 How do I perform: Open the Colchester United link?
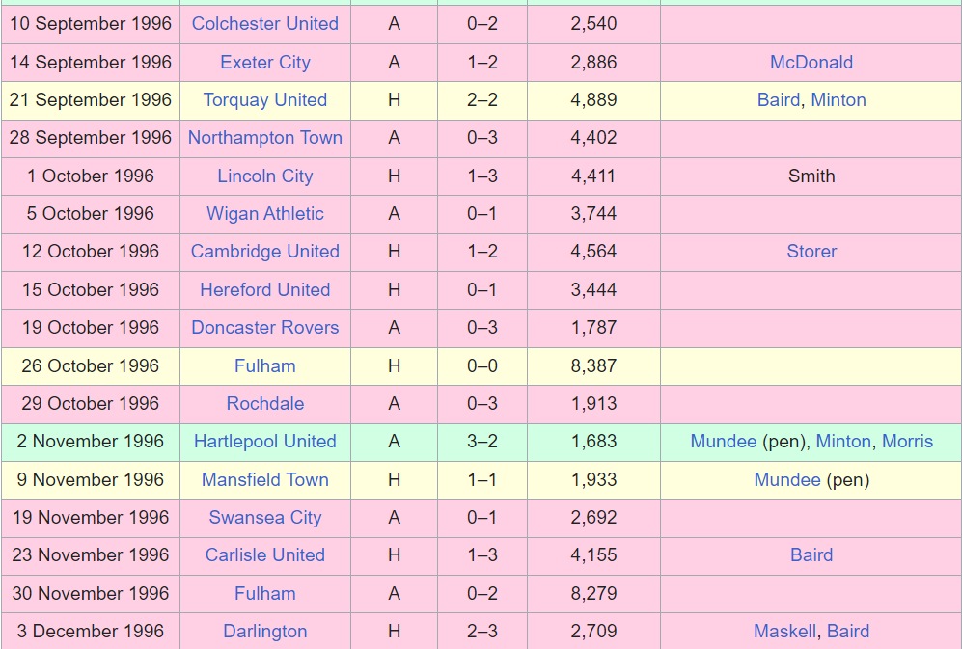point(265,24)
